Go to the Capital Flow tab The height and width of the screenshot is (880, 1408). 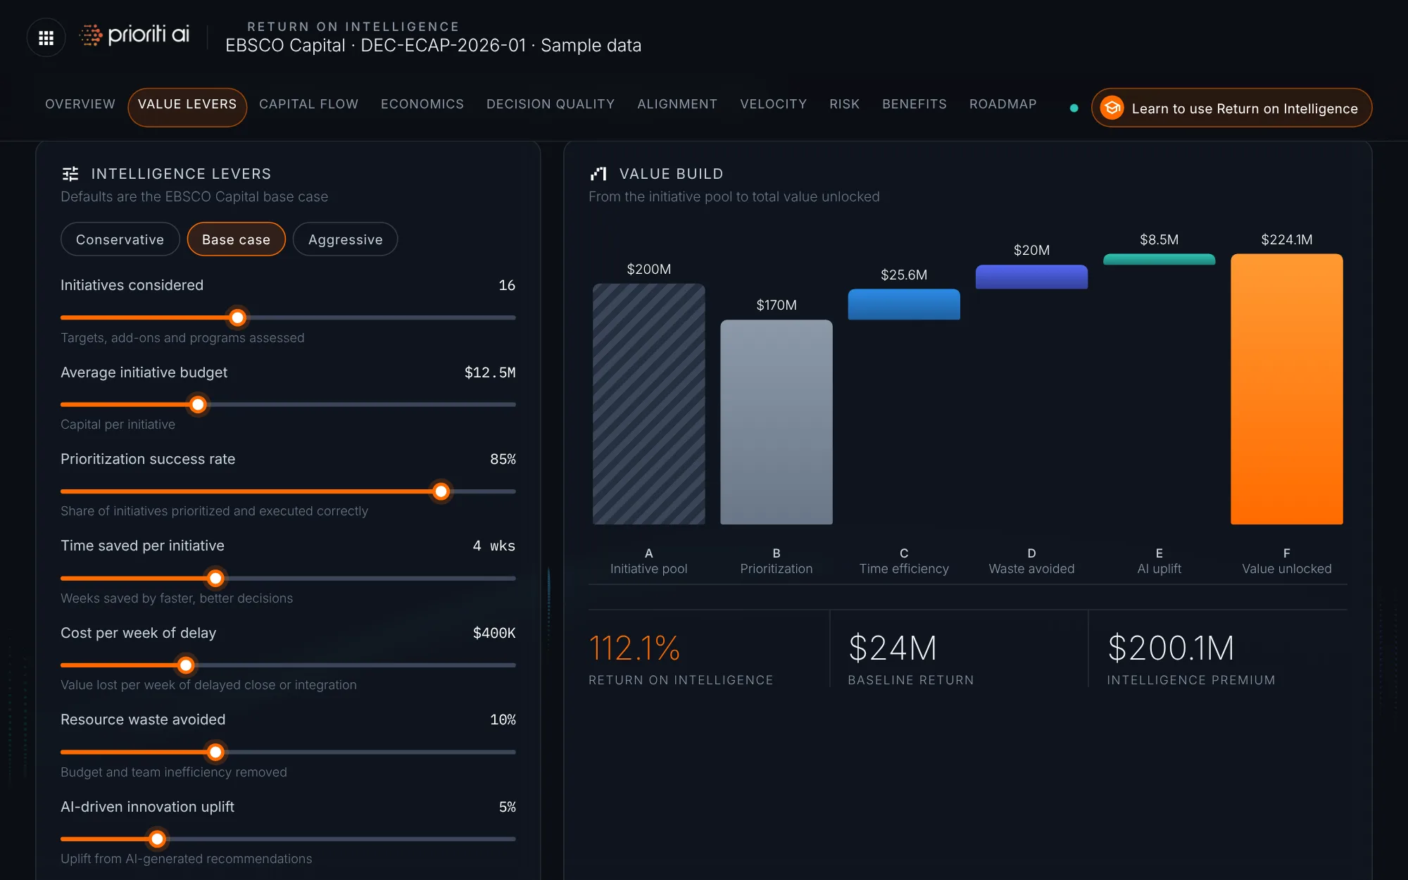coord(309,104)
